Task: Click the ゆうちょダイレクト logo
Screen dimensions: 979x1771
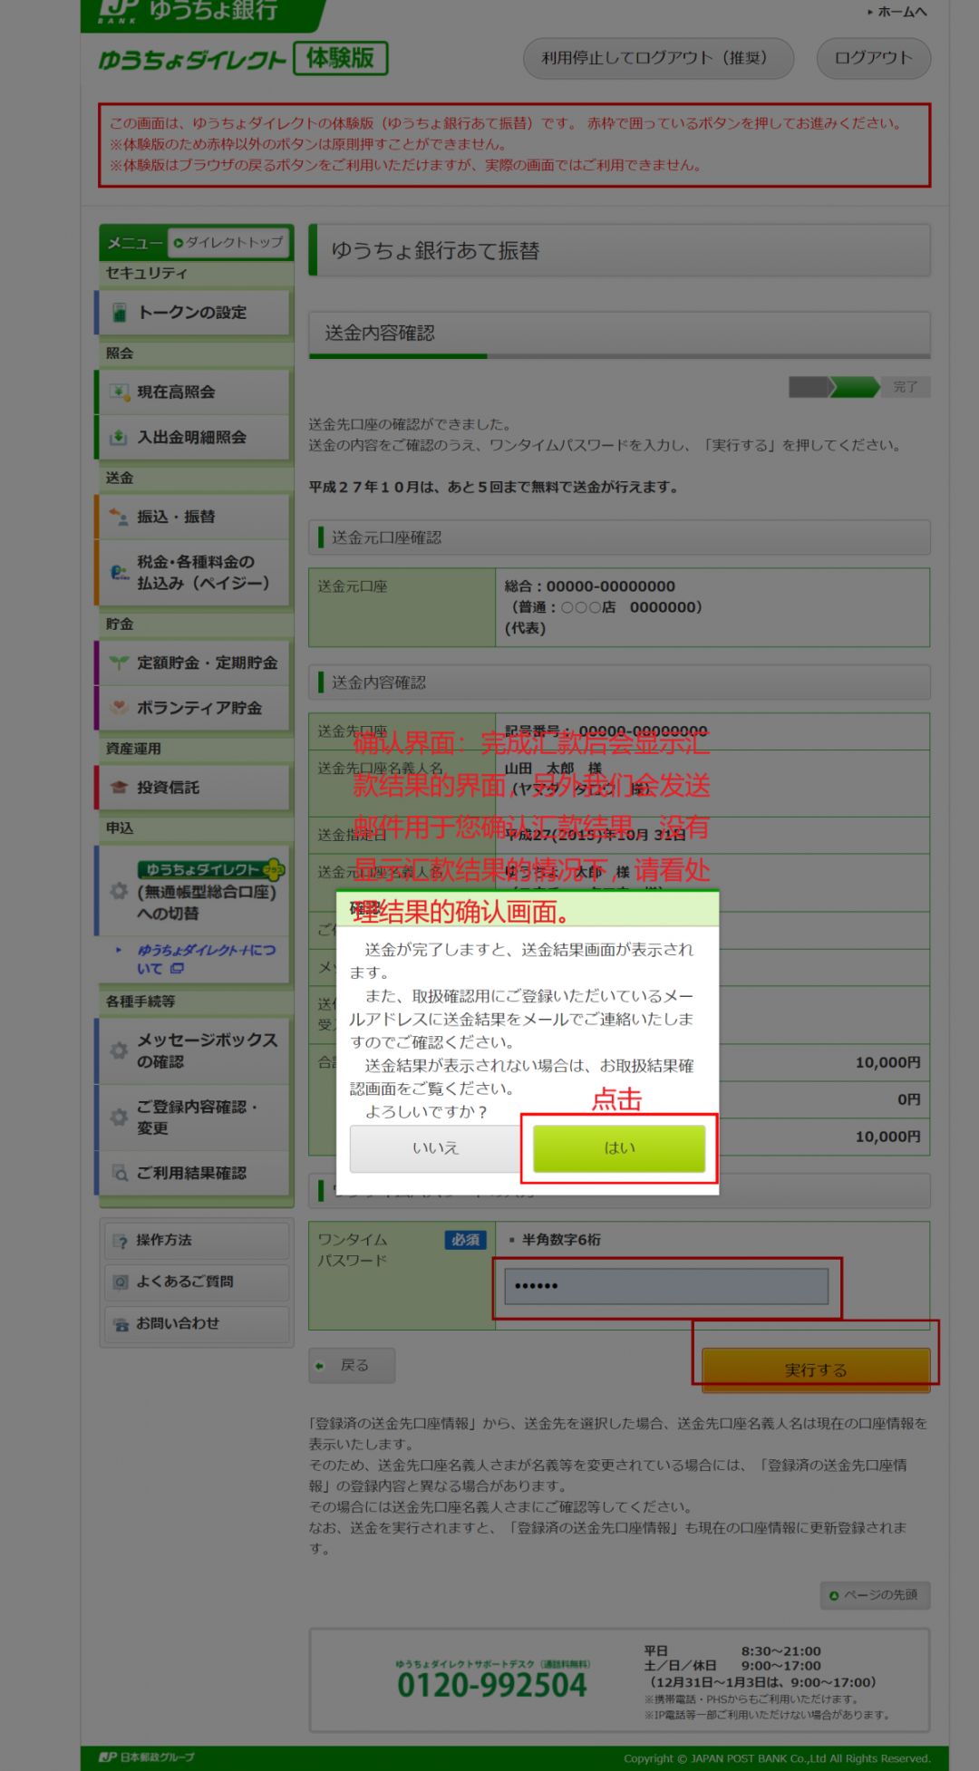Action: [x=192, y=60]
